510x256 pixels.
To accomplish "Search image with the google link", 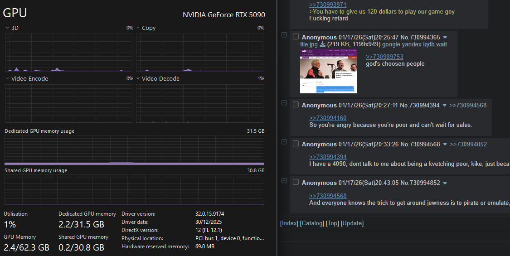I will pyautogui.click(x=391, y=44).
